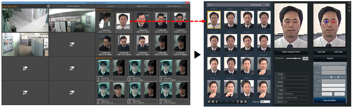Select results page 1
The image size is (353, 109).
pos(221,102)
